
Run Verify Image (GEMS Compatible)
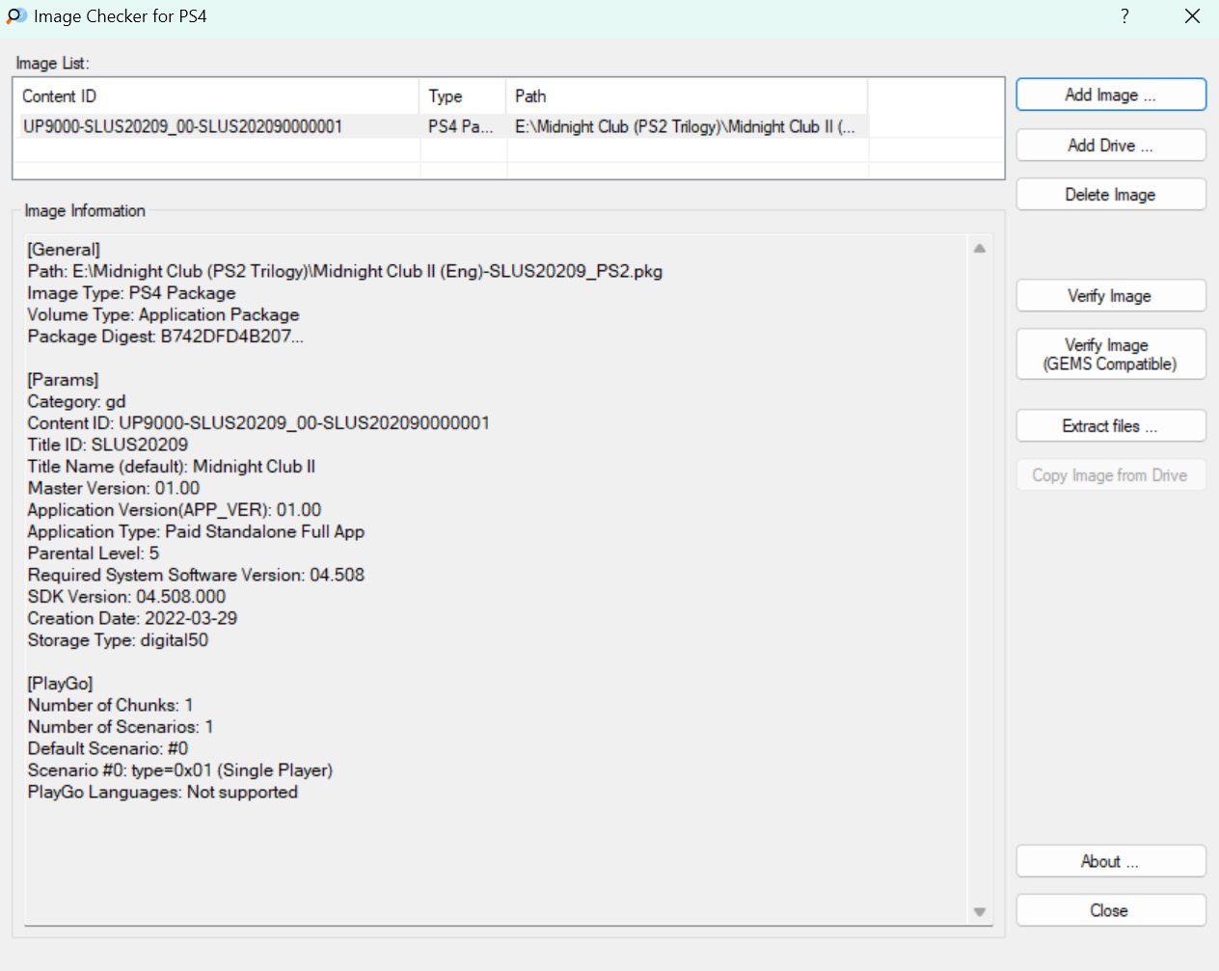(x=1110, y=354)
